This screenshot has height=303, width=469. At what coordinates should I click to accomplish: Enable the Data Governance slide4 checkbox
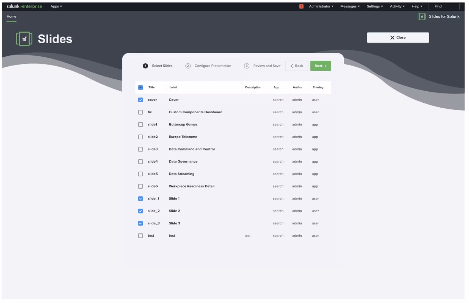[140, 162]
